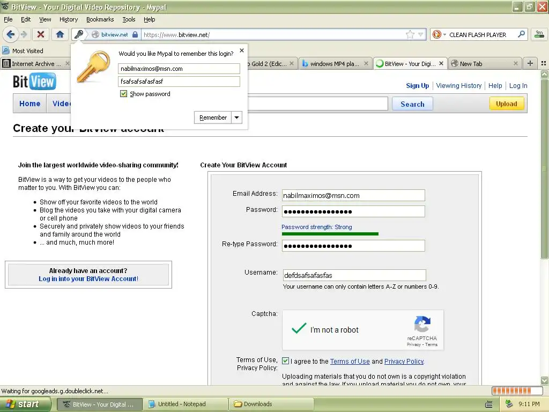Go forward with the Forward arrow

coord(24,34)
